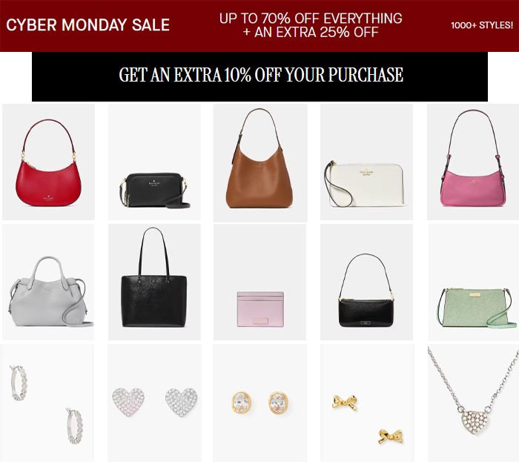
Task: Select the black crossbody camera bag
Action: pyautogui.click(x=154, y=162)
